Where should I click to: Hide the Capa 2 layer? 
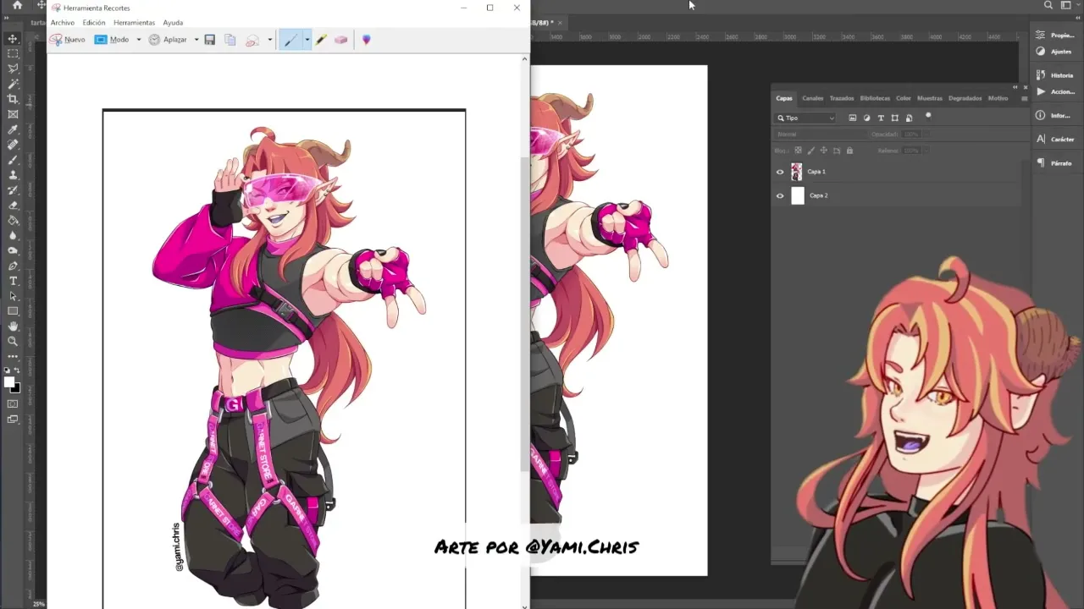780,195
